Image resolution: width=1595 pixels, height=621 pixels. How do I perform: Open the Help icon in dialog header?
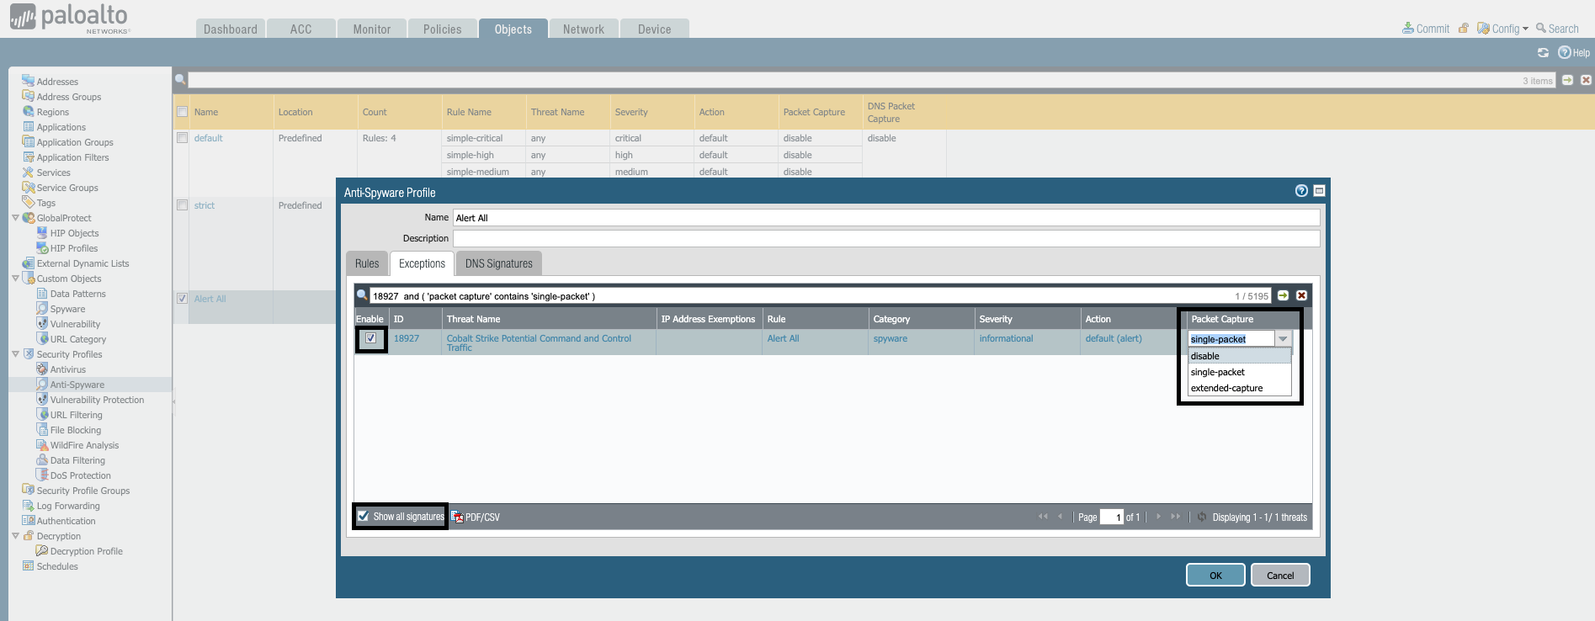(1301, 191)
